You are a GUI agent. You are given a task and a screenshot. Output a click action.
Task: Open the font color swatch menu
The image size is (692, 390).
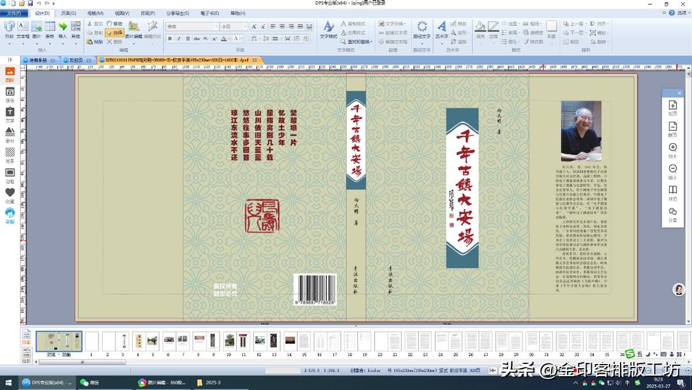tap(230, 39)
